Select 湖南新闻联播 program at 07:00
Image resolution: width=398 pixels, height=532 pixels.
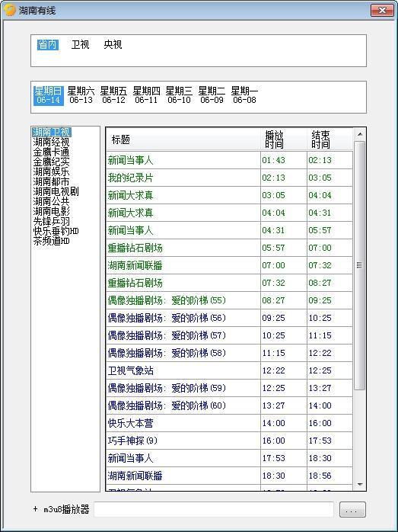[229, 265]
